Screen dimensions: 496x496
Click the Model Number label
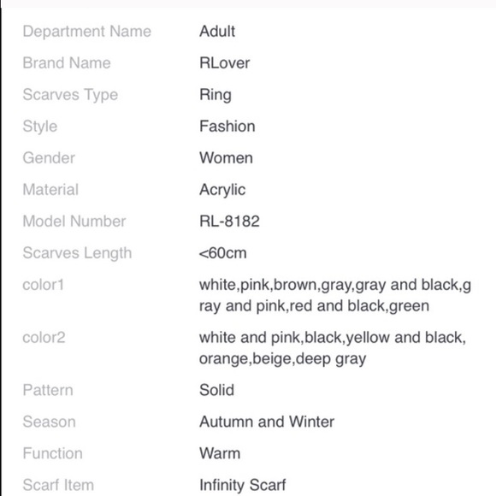(x=74, y=221)
